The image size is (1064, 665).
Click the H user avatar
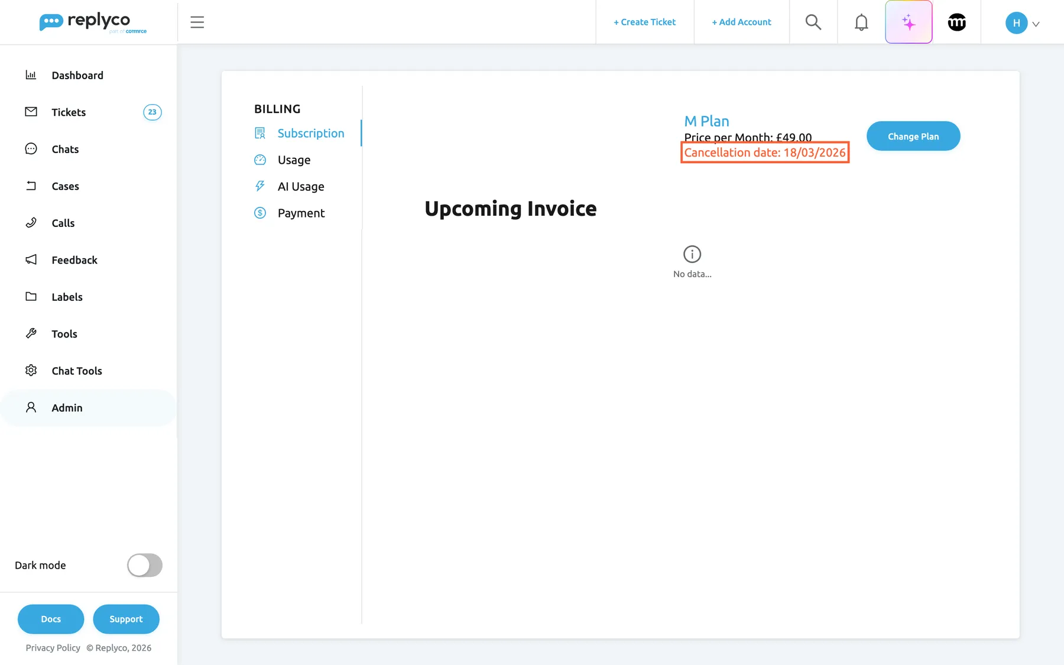coord(1016,23)
